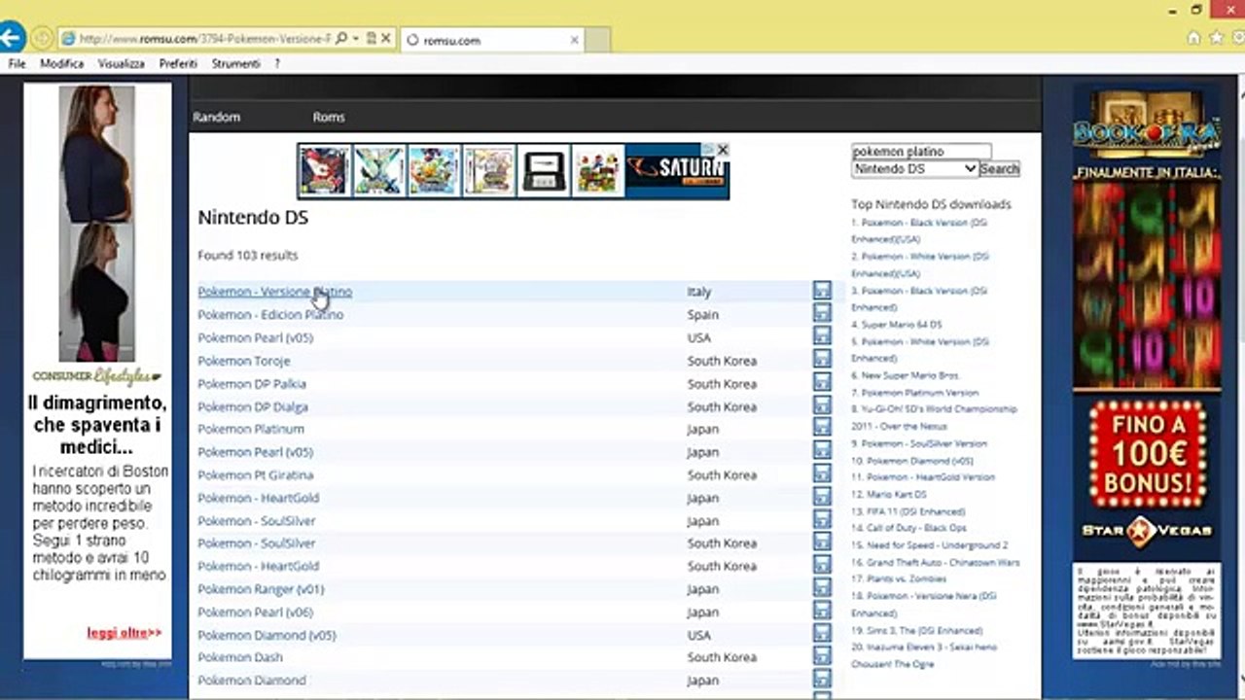This screenshot has height=700, width=1245.
Task: Click the download icon for Pokemon - Versione Platino
Action: point(822,291)
